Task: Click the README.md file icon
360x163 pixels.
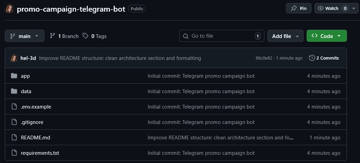Action: pos(14,137)
